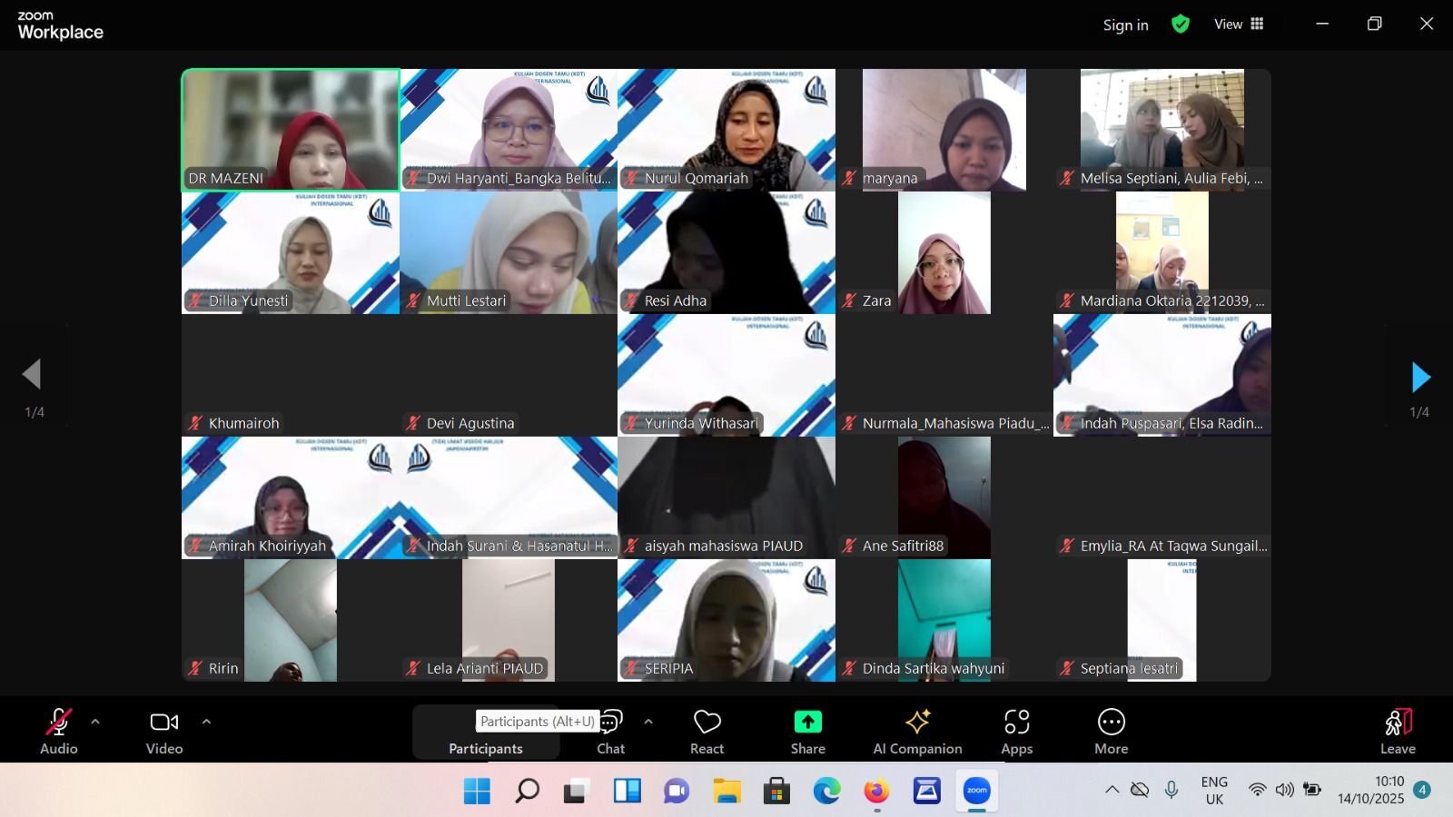Open the Apps menu
1453x817 pixels.
click(x=1017, y=732)
